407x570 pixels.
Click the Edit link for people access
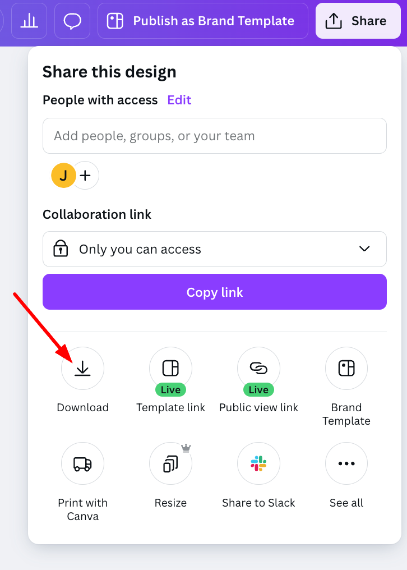(x=179, y=100)
